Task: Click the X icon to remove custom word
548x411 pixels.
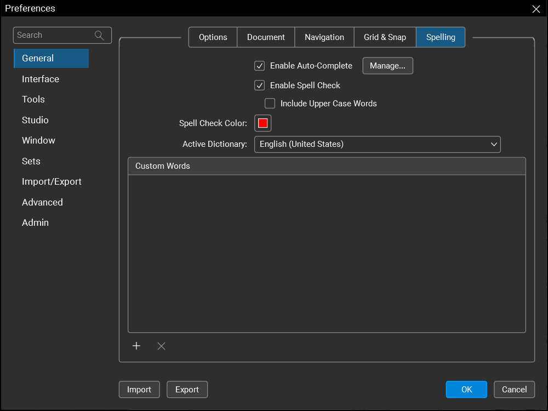Action: click(x=161, y=346)
